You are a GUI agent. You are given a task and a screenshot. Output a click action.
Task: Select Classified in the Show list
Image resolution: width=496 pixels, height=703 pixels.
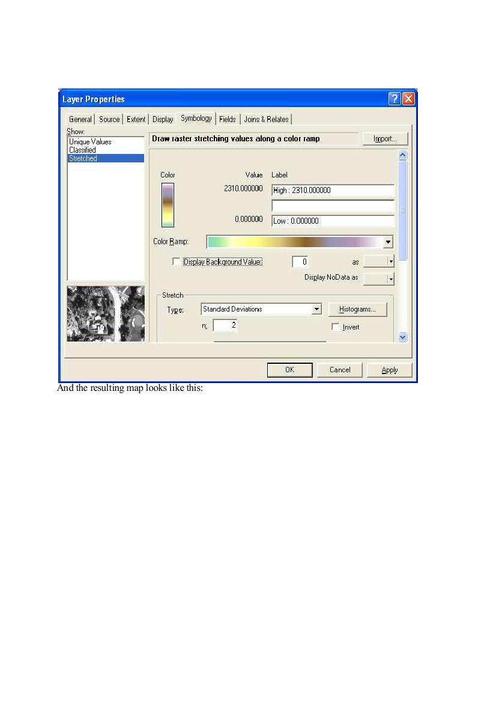coord(82,150)
